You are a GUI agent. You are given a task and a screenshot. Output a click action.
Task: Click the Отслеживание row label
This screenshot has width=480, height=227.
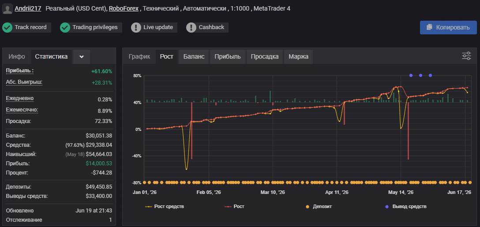pos(24,220)
